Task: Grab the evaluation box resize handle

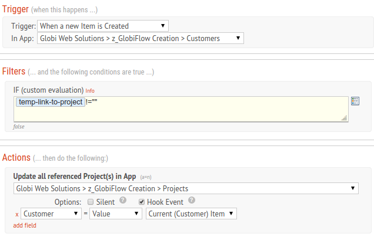Action: (x=345, y=118)
